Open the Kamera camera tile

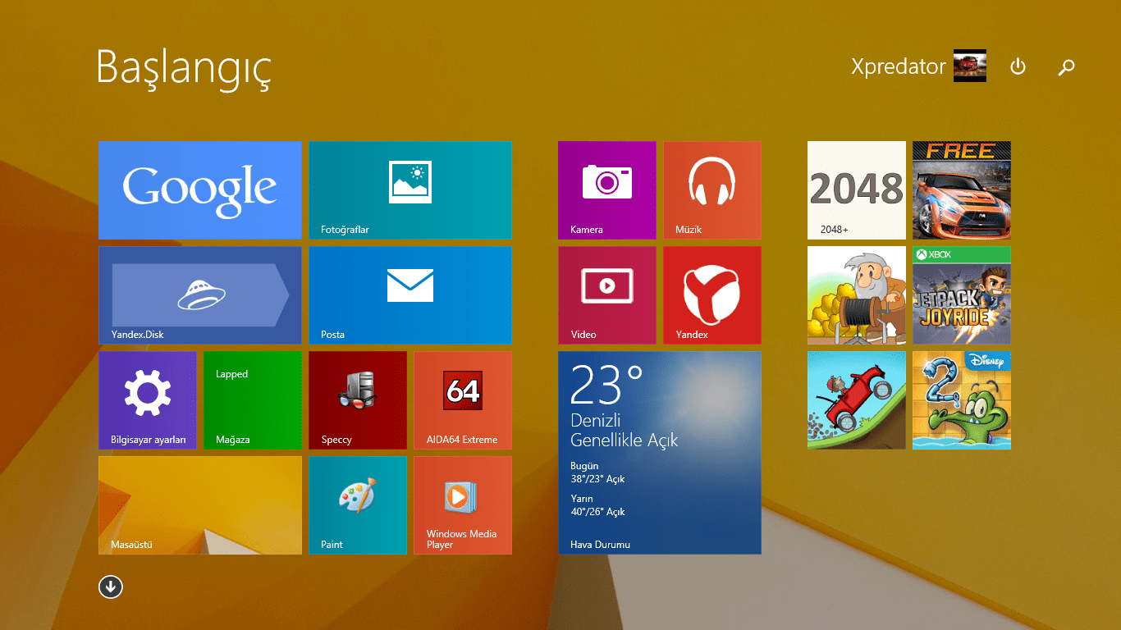tap(607, 190)
